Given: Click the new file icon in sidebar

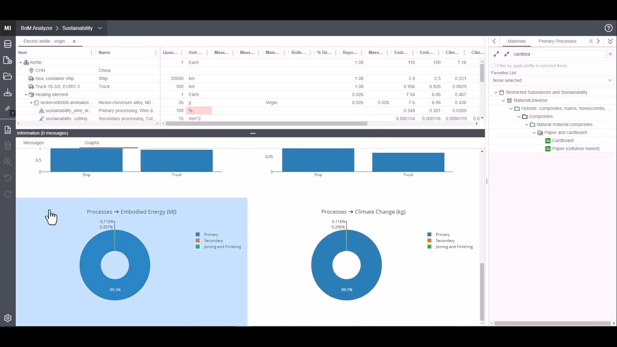Looking at the screenshot, I should pyautogui.click(x=7, y=60).
